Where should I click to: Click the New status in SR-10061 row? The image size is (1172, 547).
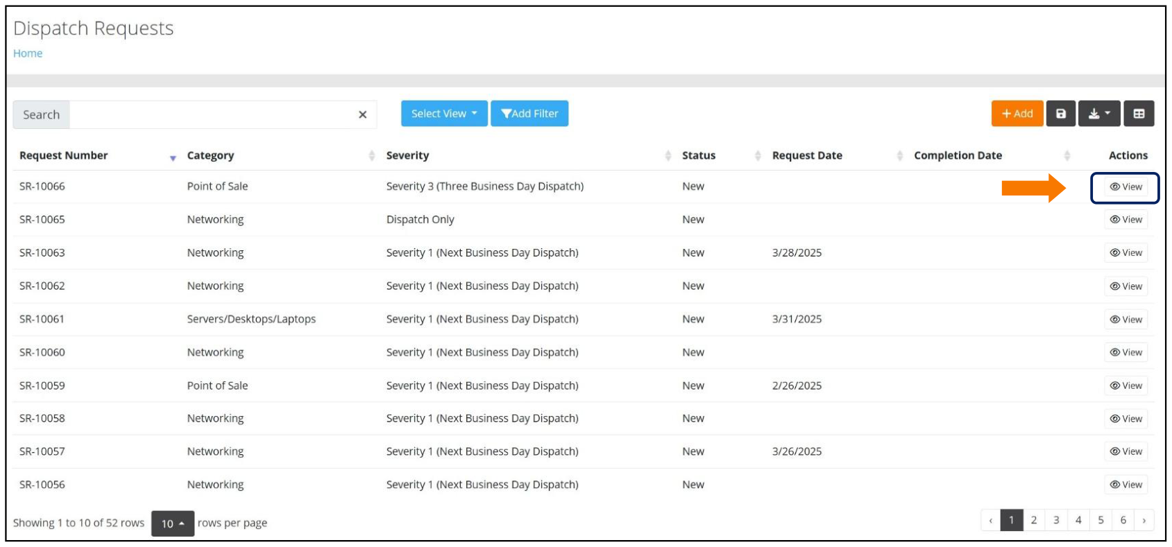(x=693, y=319)
